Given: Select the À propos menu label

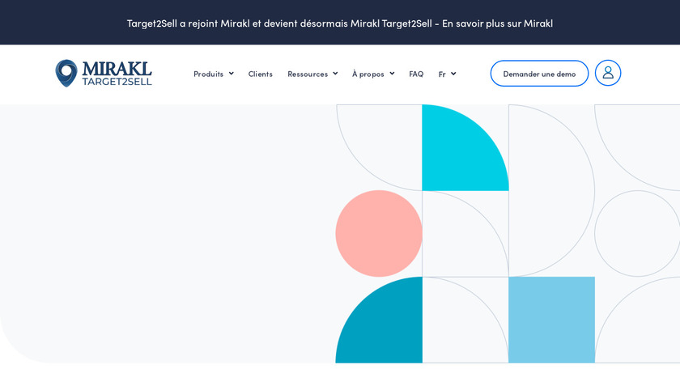Looking at the screenshot, I should tap(368, 74).
